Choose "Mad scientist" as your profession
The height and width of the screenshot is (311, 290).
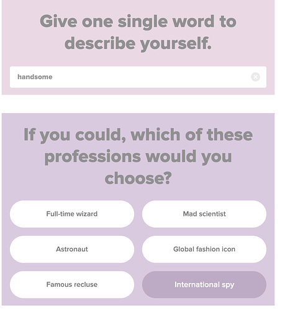point(204,214)
